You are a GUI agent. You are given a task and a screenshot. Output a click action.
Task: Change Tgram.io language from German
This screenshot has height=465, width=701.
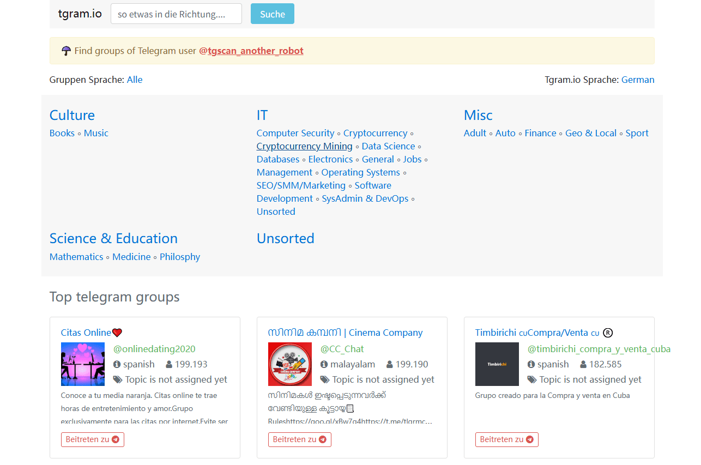[638, 80]
